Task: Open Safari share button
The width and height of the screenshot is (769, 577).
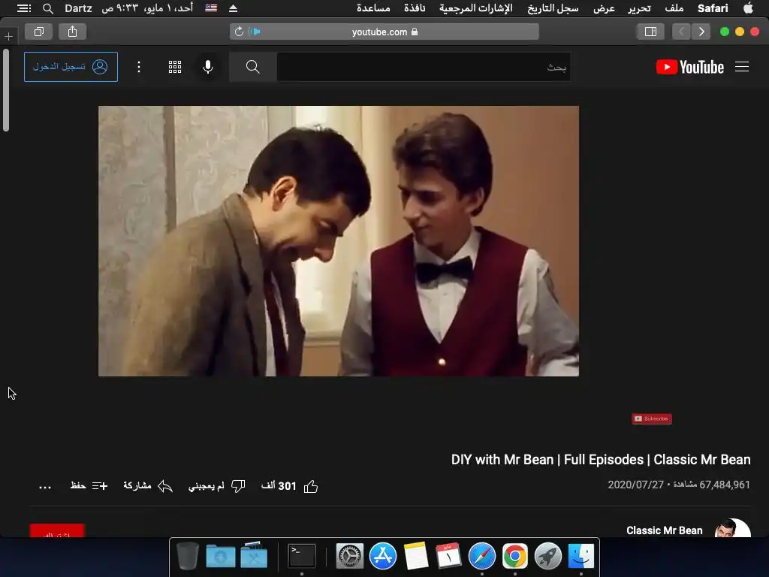Action: [73, 32]
